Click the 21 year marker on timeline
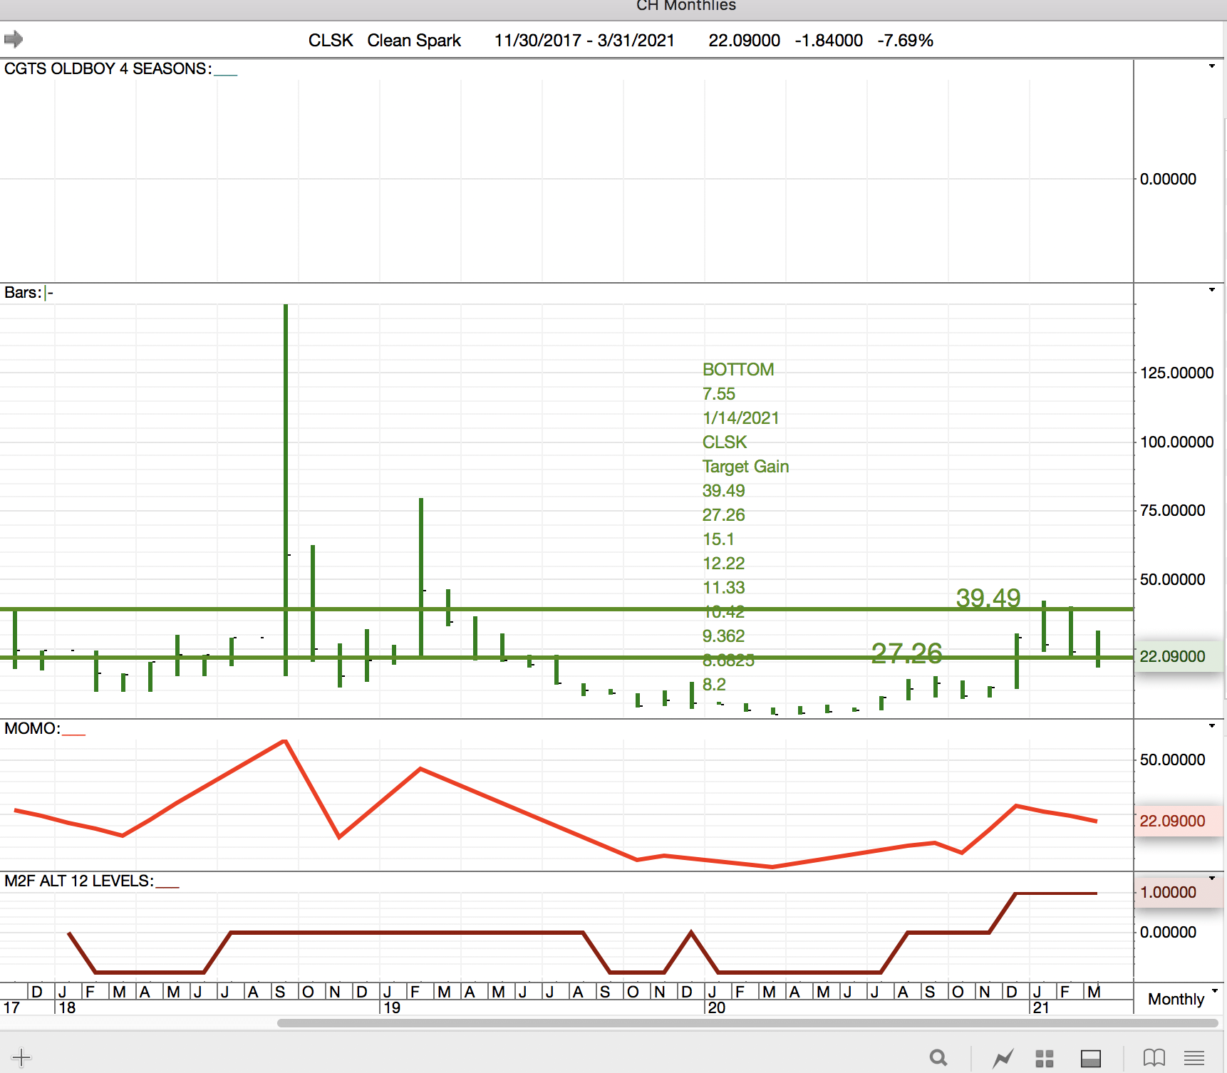The image size is (1227, 1073). (x=1041, y=1007)
